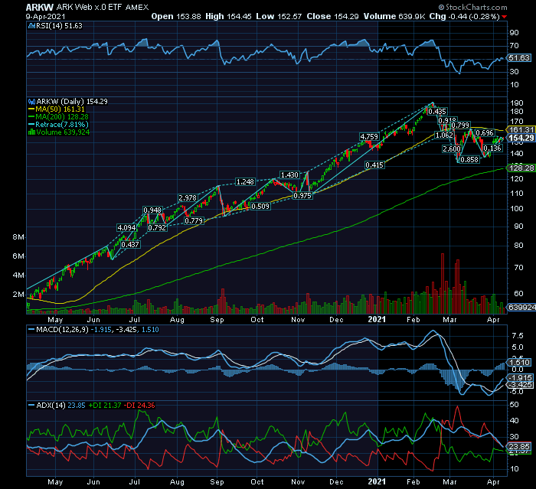Click the 2021 label below the ADX panel
The width and height of the screenshot is (536, 489).
click(377, 482)
